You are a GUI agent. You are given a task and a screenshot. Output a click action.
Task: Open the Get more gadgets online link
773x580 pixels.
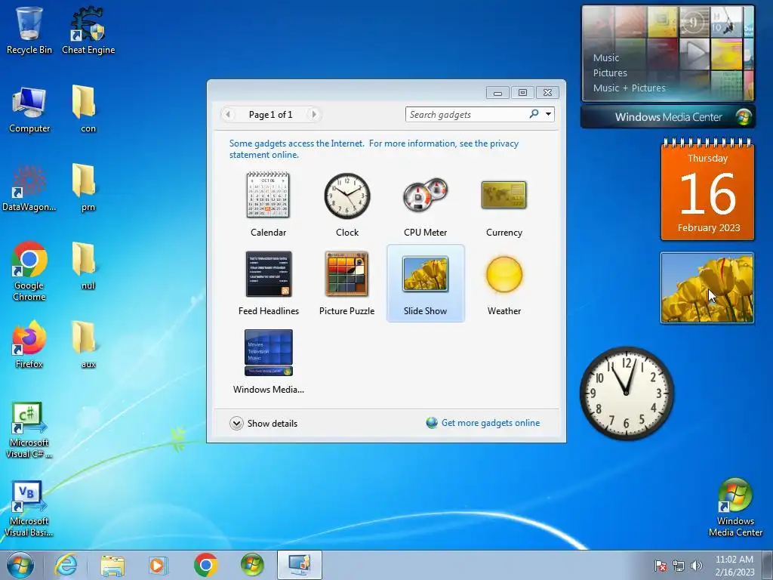tap(483, 423)
